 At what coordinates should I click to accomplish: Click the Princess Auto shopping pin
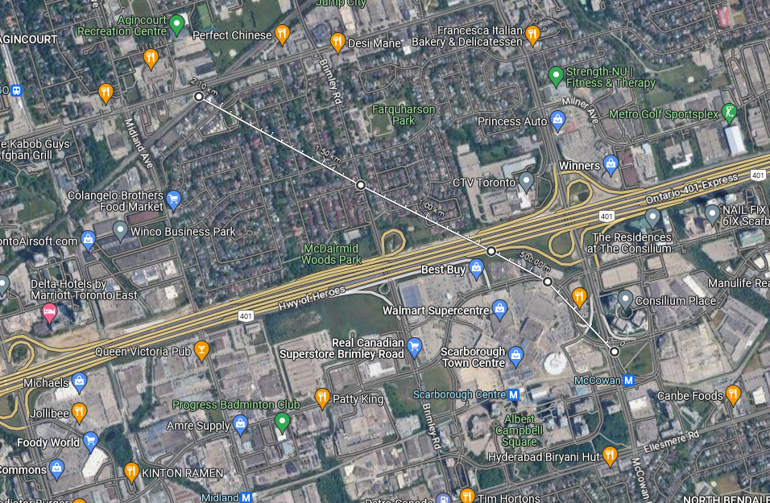[x=557, y=121]
